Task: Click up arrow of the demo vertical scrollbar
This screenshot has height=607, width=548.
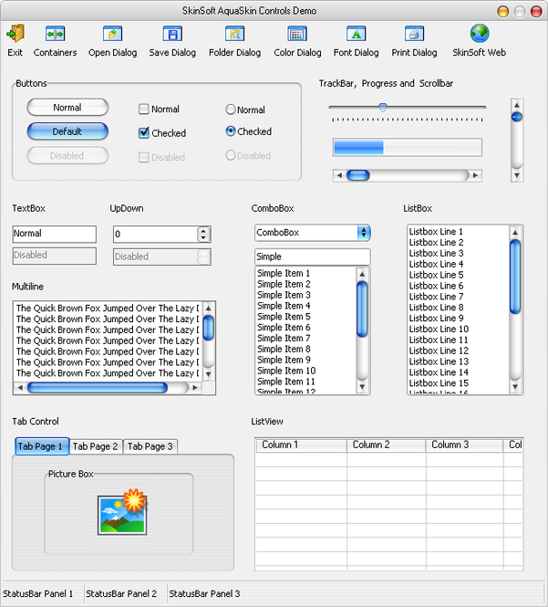Action: pos(517,105)
